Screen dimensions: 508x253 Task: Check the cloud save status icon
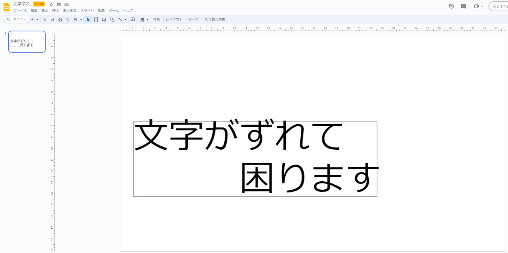[x=67, y=4]
